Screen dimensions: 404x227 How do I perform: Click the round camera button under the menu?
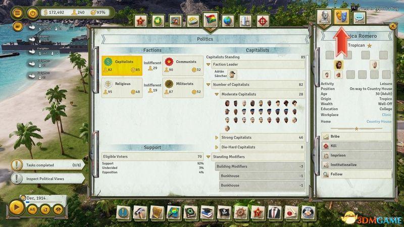click(x=18, y=26)
